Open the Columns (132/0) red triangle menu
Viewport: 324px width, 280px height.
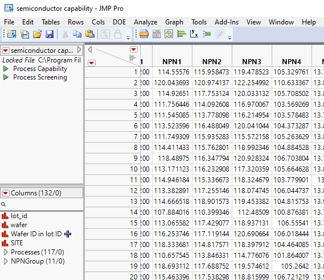coord(5,193)
